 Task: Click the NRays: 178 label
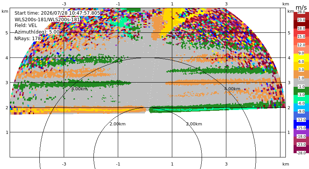27,39
